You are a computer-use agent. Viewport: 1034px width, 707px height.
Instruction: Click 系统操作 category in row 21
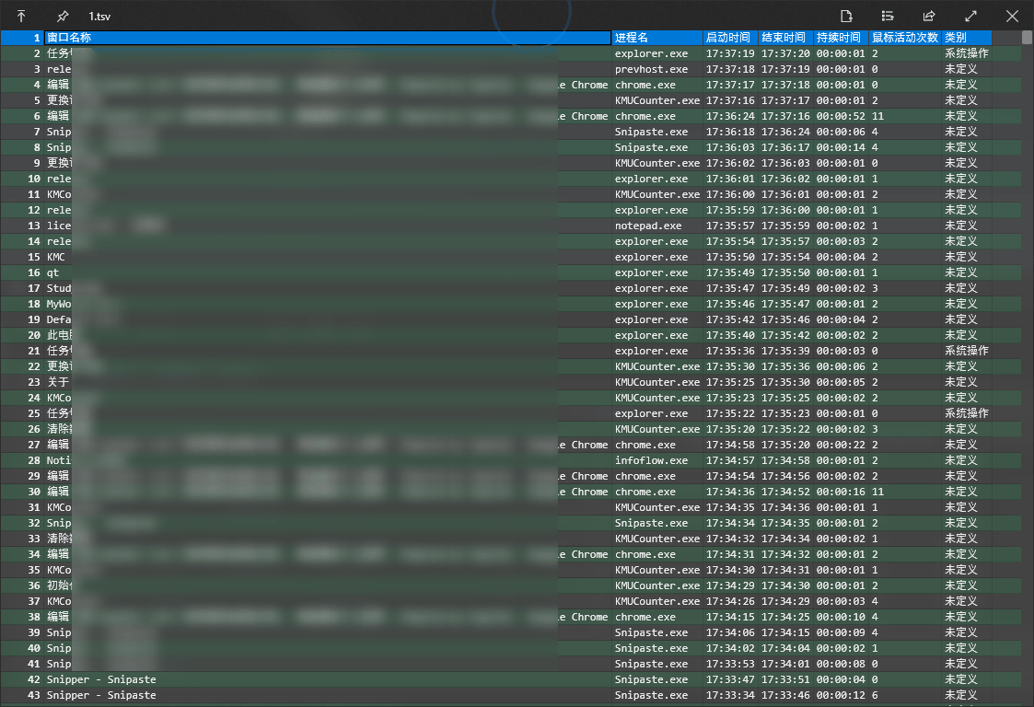tap(967, 351)
